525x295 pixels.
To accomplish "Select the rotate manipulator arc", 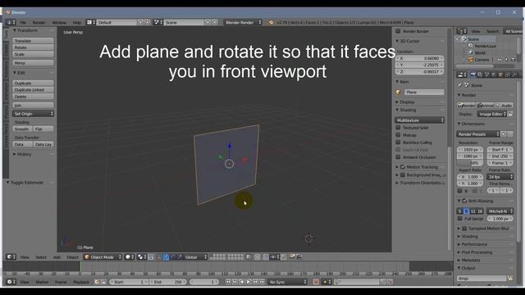I will pyautogui.click(x=173, y=256).
